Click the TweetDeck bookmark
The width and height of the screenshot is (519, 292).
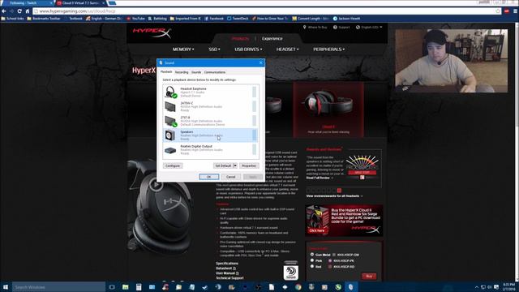238,19
